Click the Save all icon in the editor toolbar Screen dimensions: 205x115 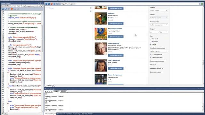[x=6, y=9]
